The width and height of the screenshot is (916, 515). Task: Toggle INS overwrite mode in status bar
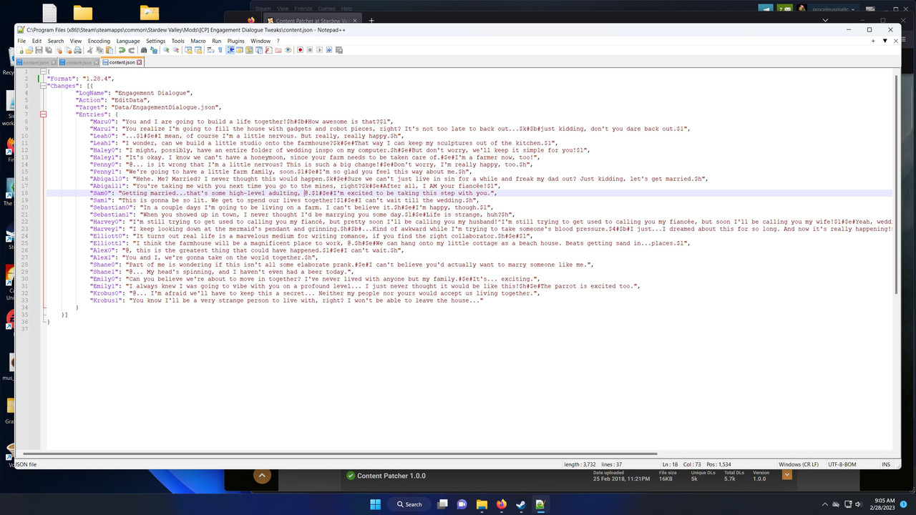(x=887, y=464)
